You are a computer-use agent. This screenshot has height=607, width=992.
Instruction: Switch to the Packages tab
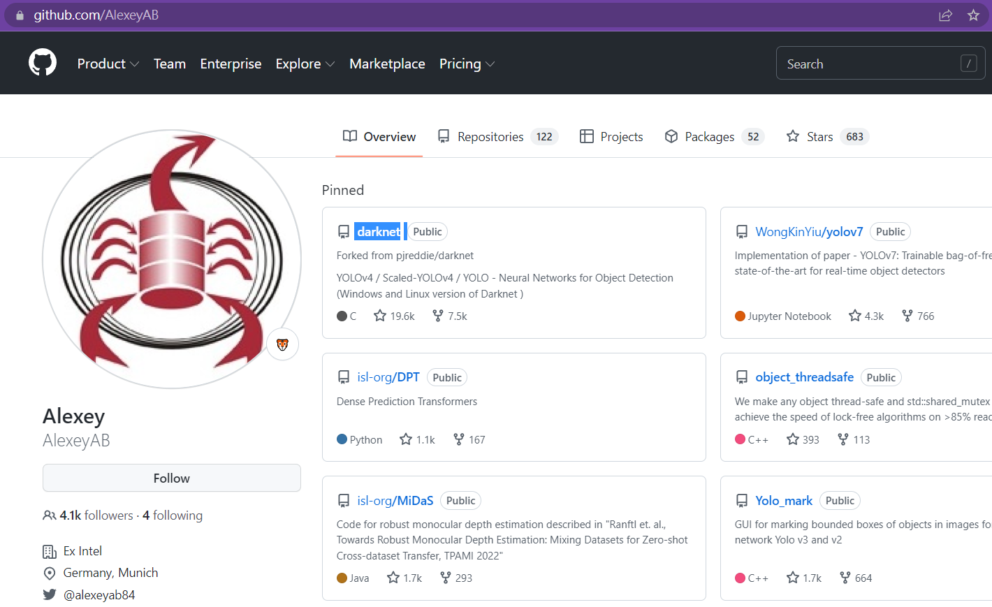point(714,137)
